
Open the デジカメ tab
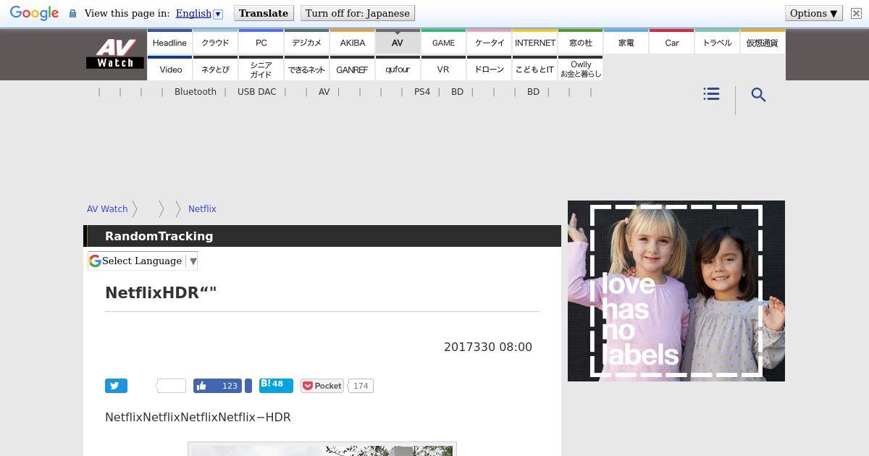(306, 42)
